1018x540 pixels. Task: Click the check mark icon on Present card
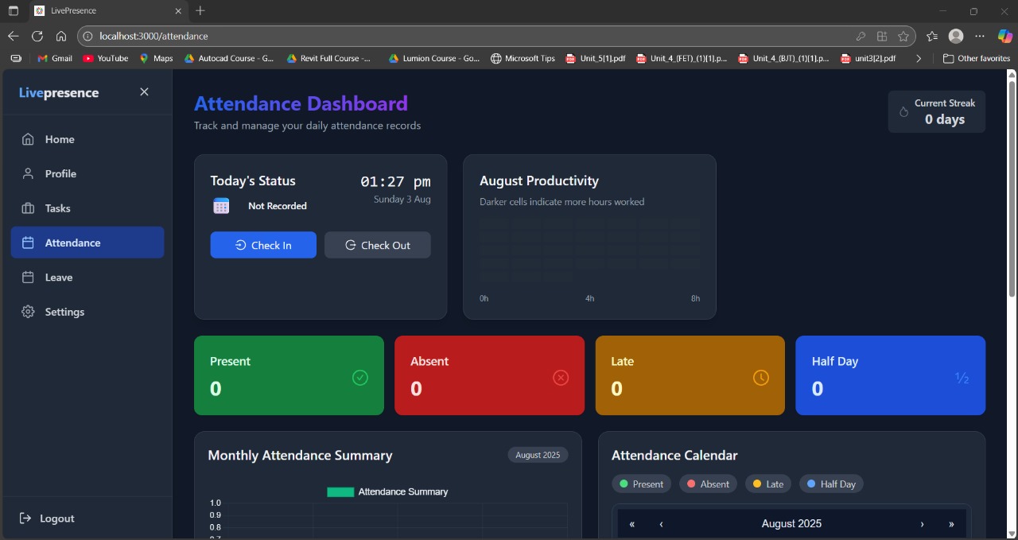[360, 378]
